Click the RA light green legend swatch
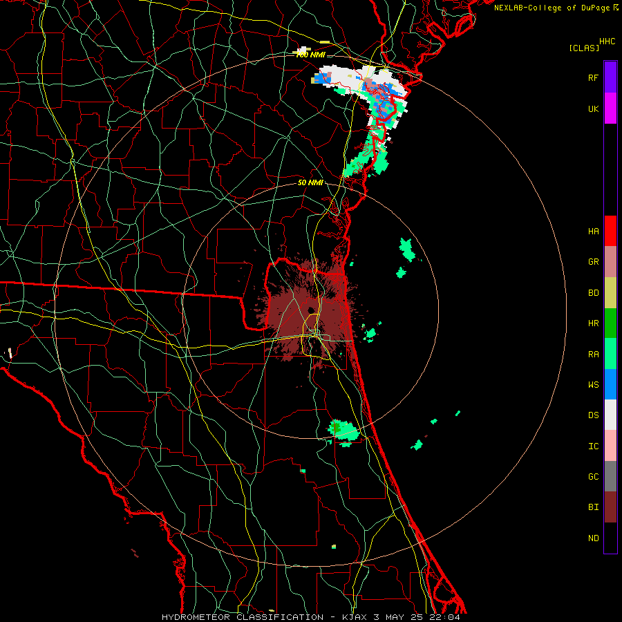Image resolution: width=622 pixels, height=622 pixels. click(610, 354)
